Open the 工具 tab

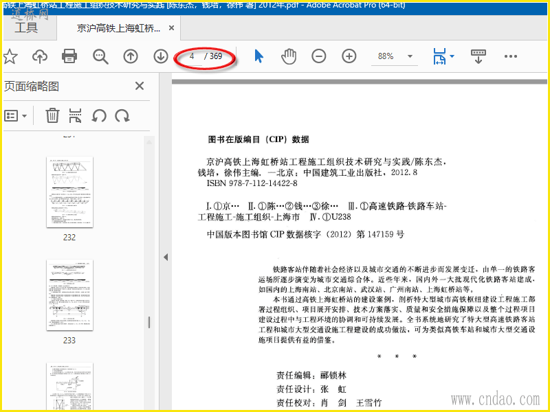[26, 27]
